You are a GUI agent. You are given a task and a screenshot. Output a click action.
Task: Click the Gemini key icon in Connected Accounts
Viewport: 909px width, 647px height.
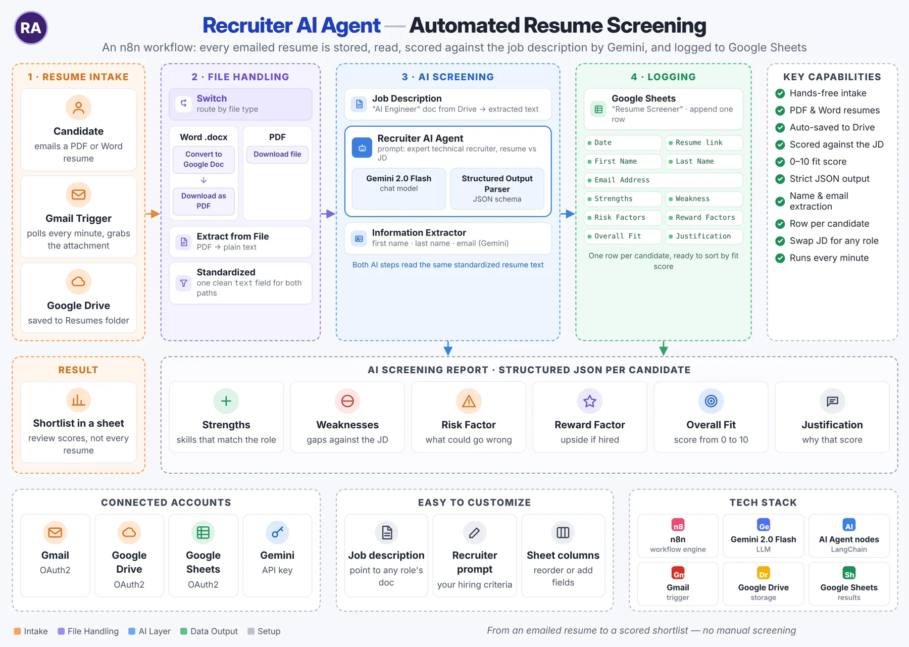(277, 532)
